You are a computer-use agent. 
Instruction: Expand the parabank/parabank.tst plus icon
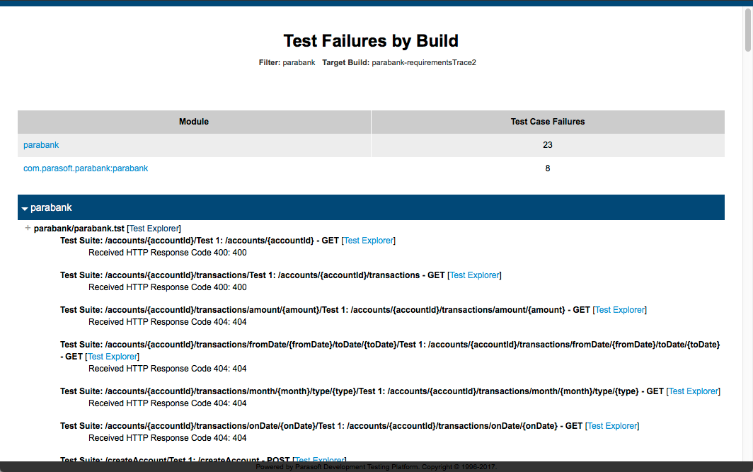click(28, 228)
